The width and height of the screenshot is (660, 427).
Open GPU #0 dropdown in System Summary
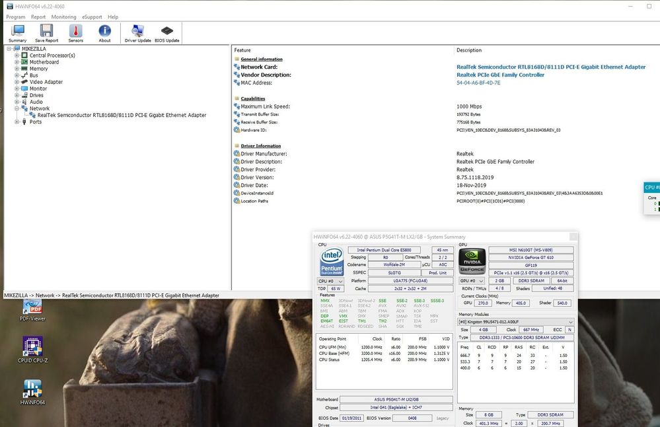click(472, 281)
